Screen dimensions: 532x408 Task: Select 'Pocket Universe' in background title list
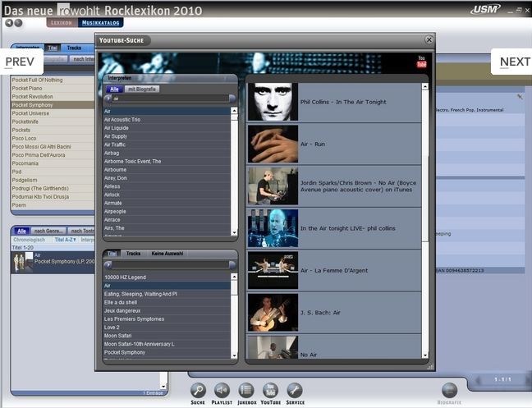(x=53, y=113)
